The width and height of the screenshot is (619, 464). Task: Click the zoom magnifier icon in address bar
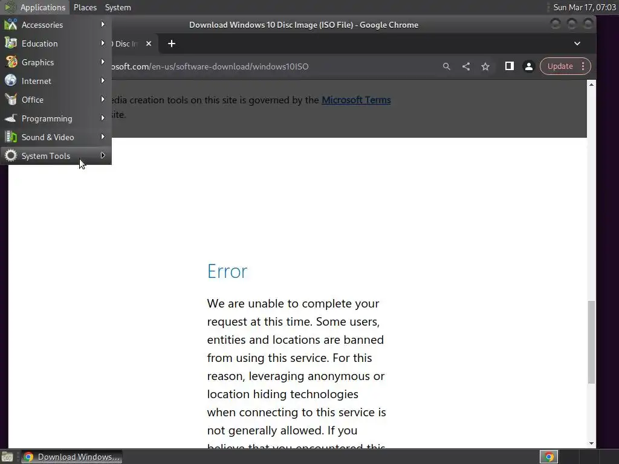447,66
